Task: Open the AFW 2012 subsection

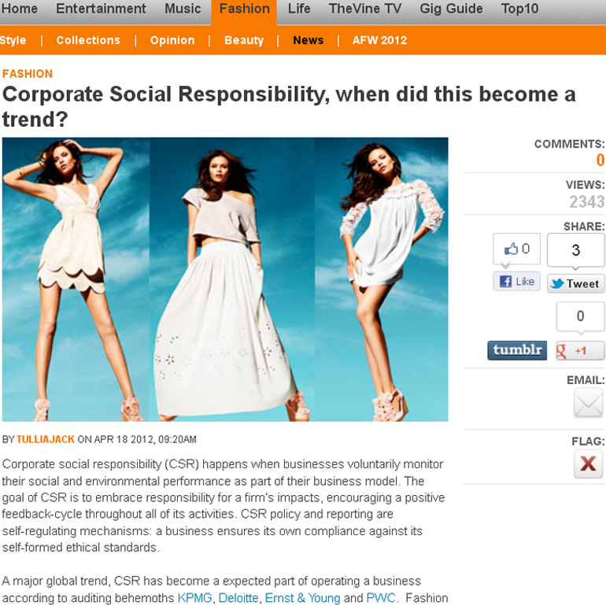Action: (379, 40)
